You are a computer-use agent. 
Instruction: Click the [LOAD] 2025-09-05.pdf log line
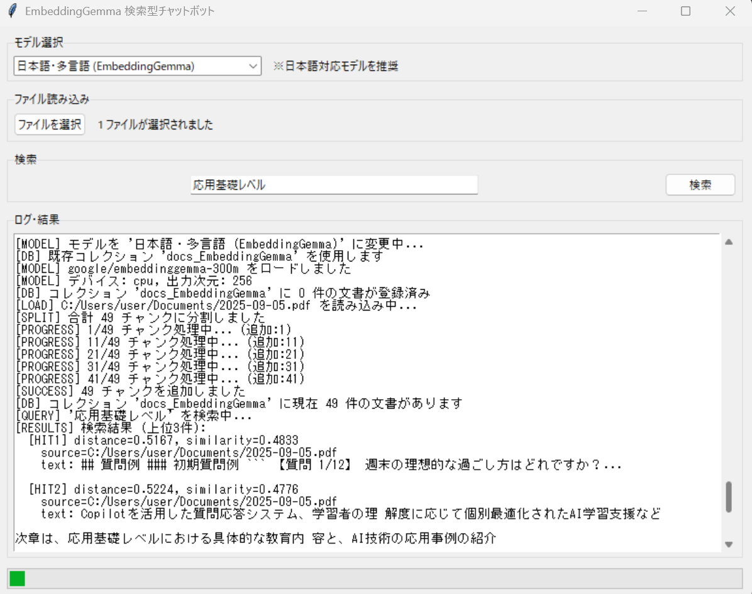pyautogui.click(x=216, y=305)
